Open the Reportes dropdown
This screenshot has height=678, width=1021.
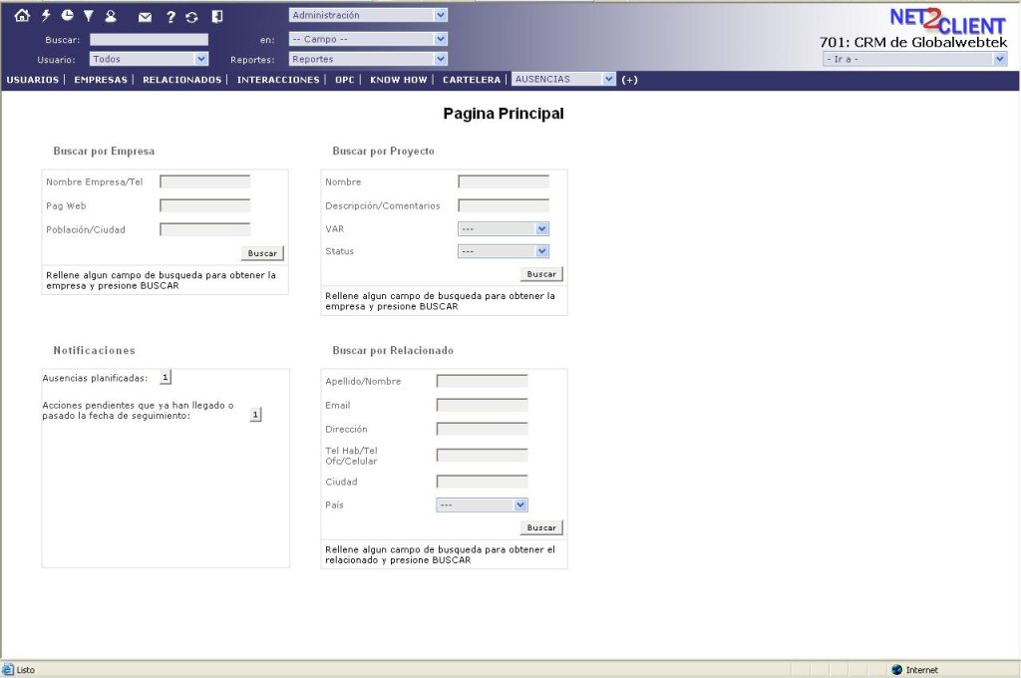368,59
